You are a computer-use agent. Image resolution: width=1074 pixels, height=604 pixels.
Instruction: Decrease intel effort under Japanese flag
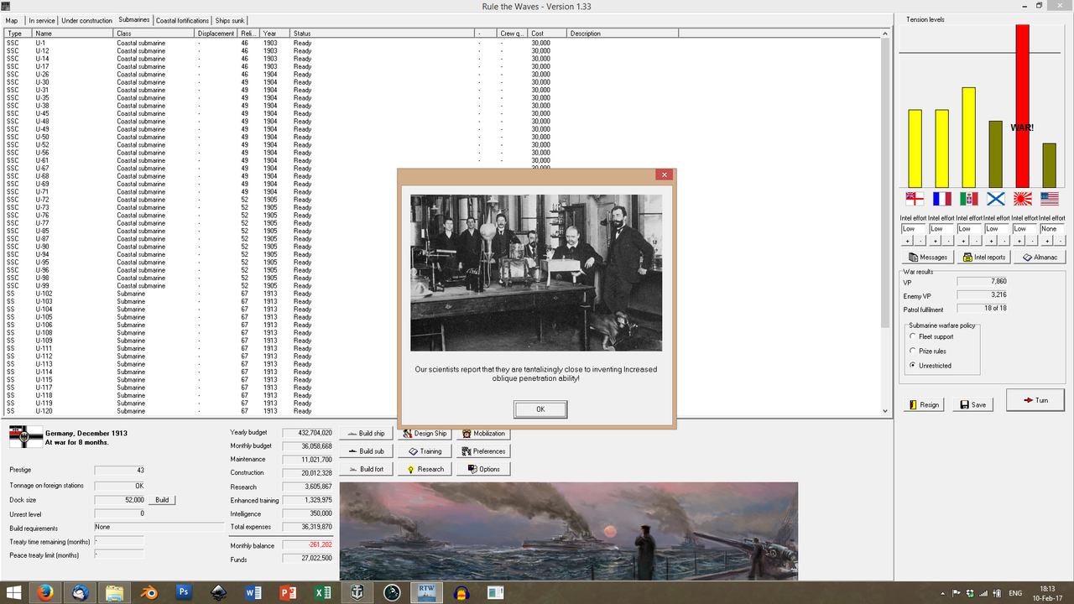[x=1031, y=241]
